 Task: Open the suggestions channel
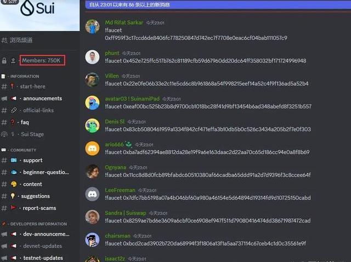(x=35, y=196)
